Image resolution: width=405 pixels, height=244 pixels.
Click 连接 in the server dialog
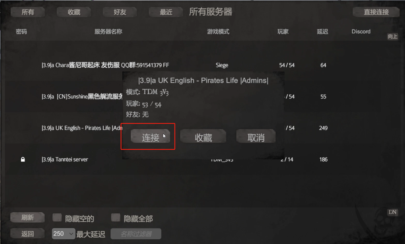(150, 136)
